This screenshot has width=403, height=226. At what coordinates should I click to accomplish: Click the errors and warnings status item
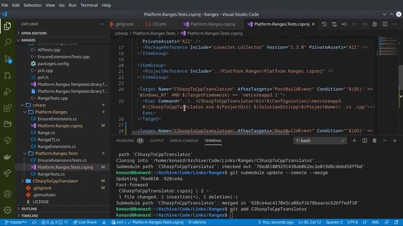coord(55,222)
